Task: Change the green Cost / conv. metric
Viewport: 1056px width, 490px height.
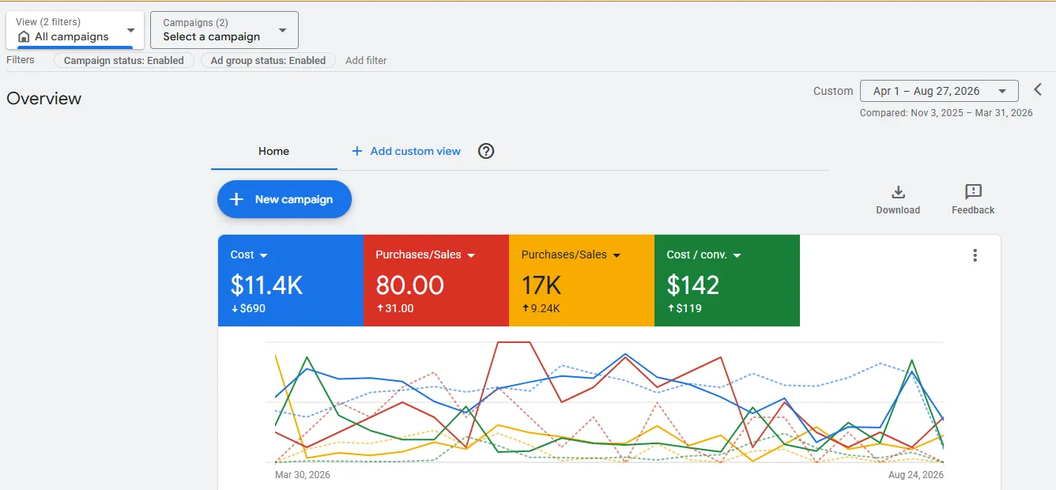Action: point(703,254)
